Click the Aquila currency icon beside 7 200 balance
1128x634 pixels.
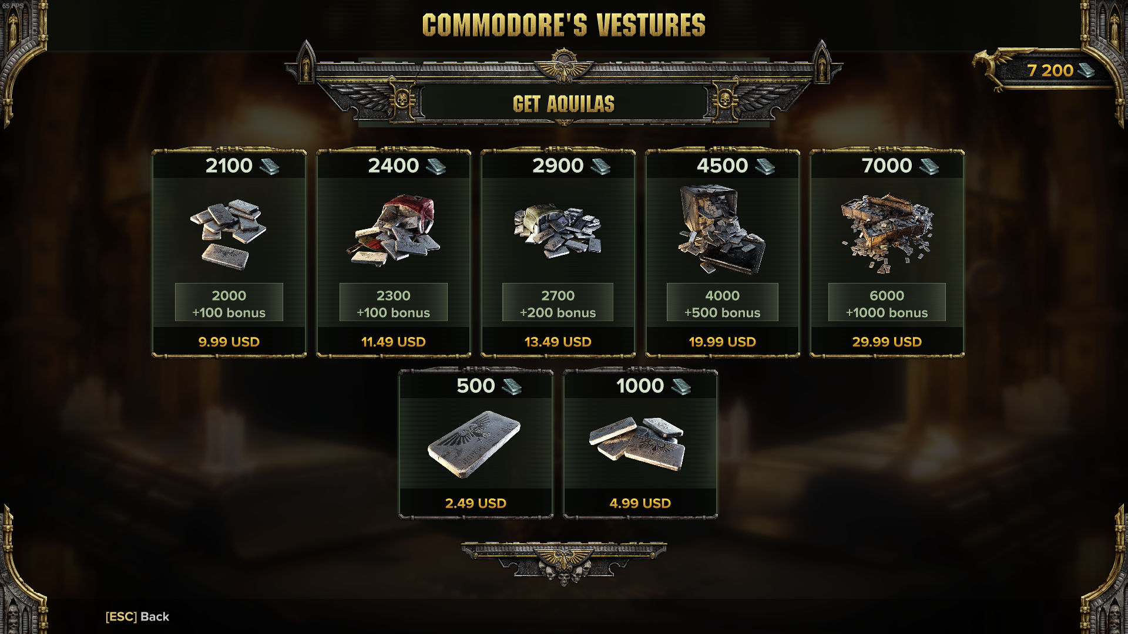pyautogui.click(x=1086, y=70)
